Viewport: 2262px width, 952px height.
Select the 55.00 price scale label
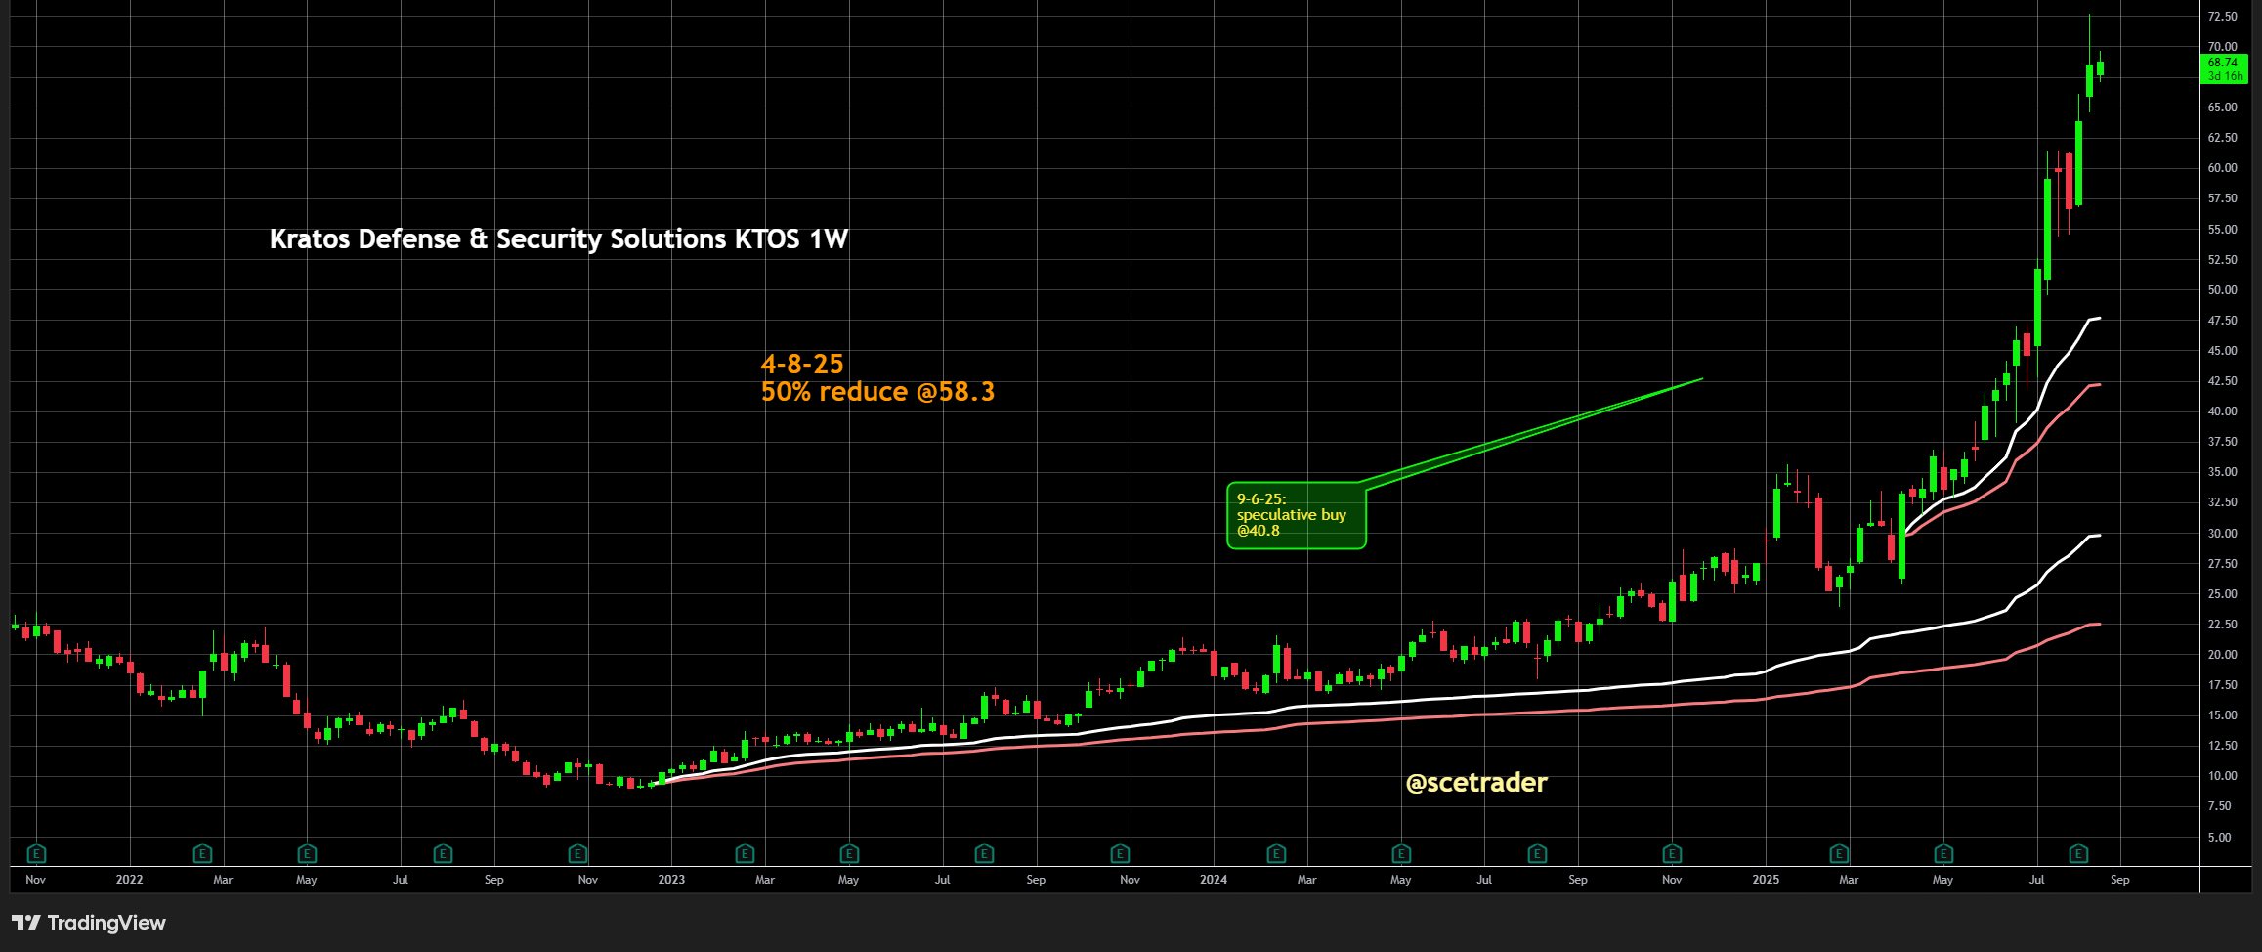pyautogui.click(x=2222, y=230)
